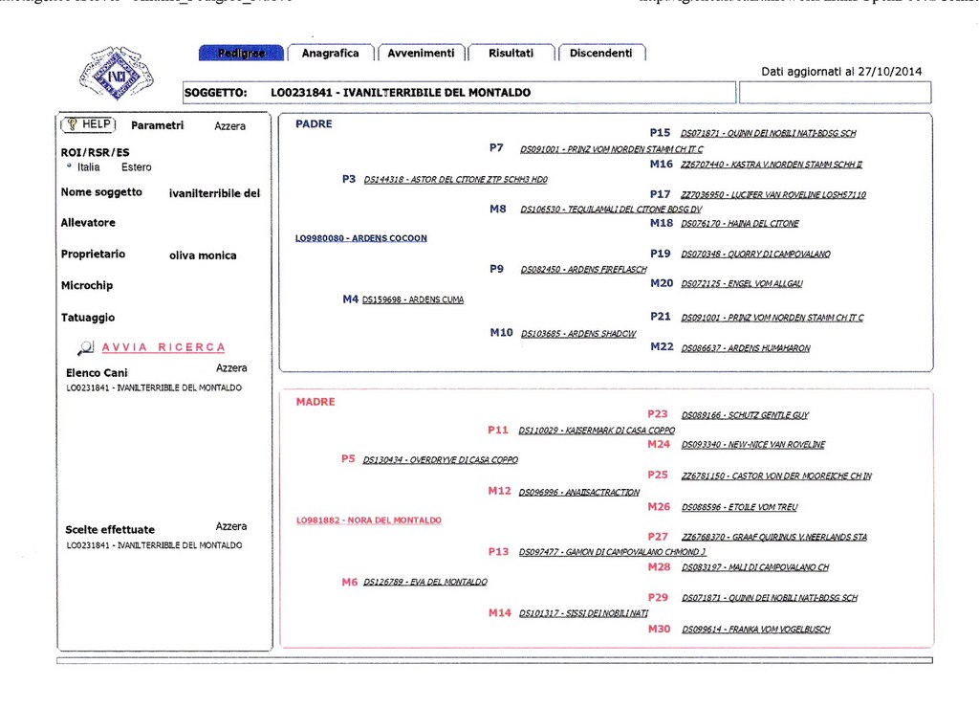This screenshot has width=979, height=708.
Task: Click the Microchip label
Action: [87, 285]
